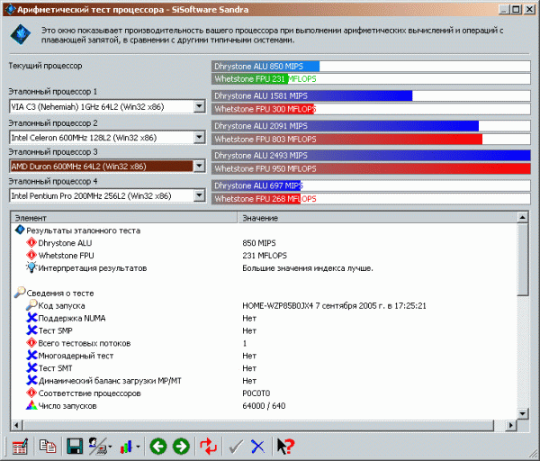Click the red refresh arrows icon
540x461 pixels.
click(209, 447)
